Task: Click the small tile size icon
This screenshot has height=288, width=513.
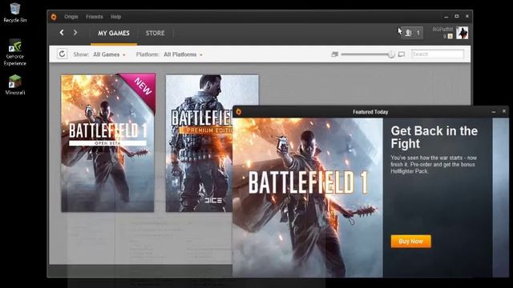Action: [x=334, y=54]
